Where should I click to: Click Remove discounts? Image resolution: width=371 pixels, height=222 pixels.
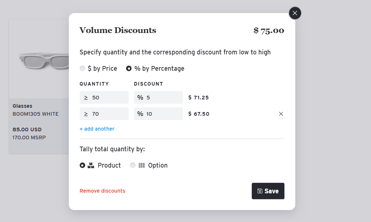point(102,190)
